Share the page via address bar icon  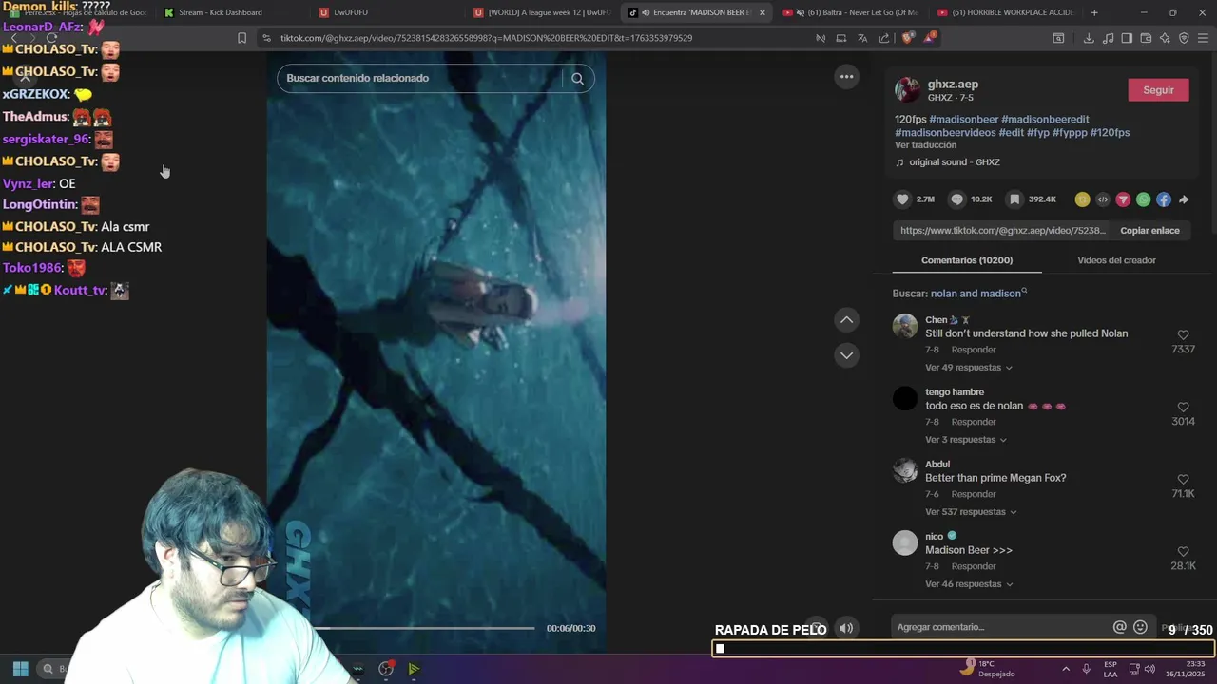pos(884,38)
